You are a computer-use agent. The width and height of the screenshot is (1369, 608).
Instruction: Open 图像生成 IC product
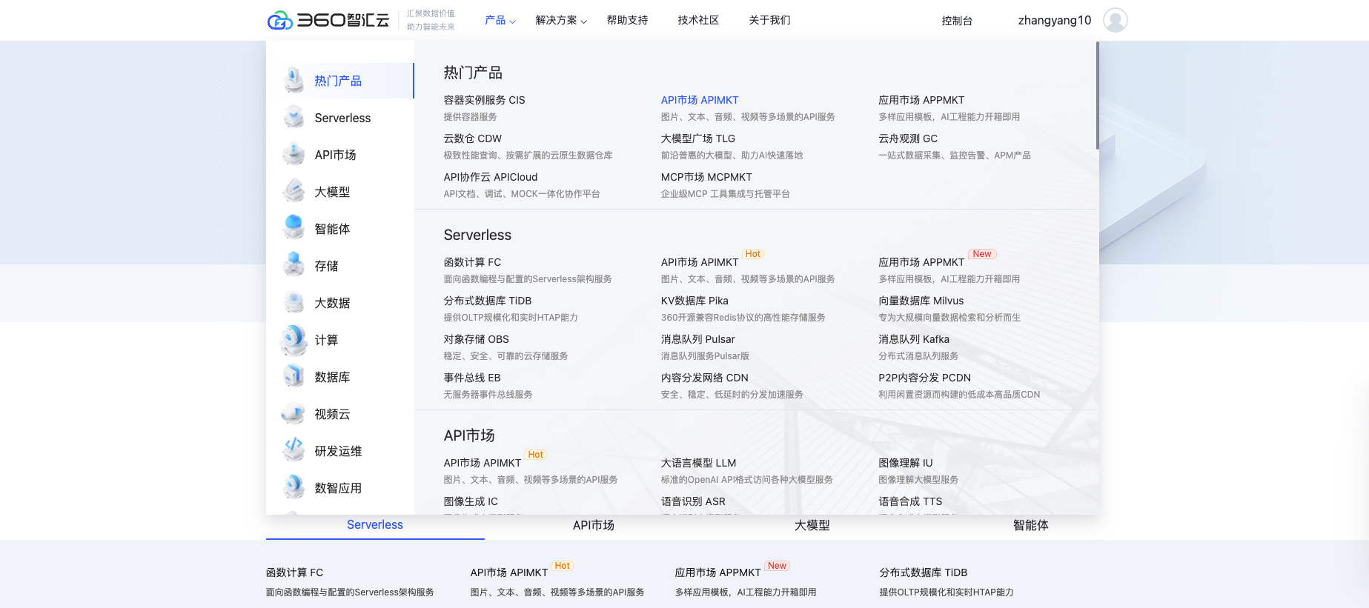tap(471, 501)
